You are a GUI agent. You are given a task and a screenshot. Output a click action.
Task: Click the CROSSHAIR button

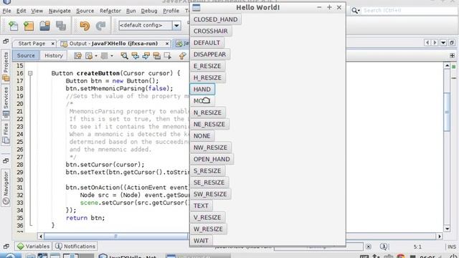point(210,31)
